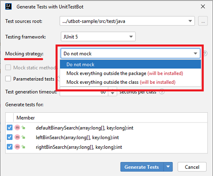Image resolution: width=213 pixels, height=176 pixels.
Task: Enable the Parameterized tests checkbox
Action: (x=8, y=79)
